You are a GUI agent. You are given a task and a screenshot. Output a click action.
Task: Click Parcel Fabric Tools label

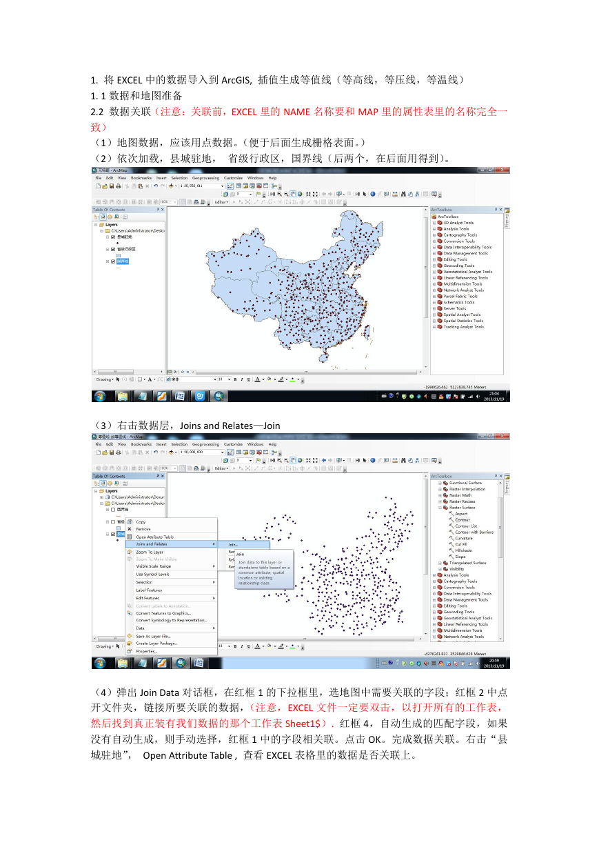[460, 296]
